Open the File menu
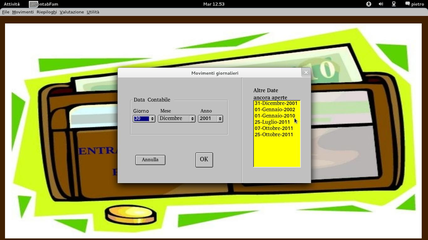The width and height of the screenshot is (428, 240). (x=6, y=12)
